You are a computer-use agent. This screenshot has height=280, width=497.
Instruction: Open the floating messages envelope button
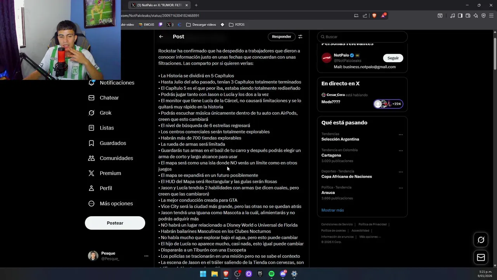[x=481, y=257]
